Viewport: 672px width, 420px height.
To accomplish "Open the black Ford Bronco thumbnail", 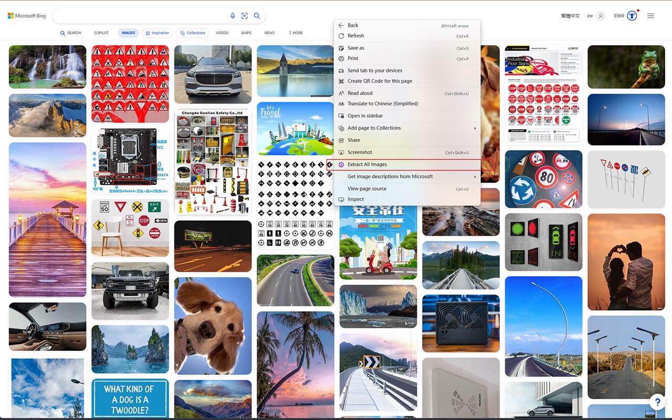I will [130, 291].
